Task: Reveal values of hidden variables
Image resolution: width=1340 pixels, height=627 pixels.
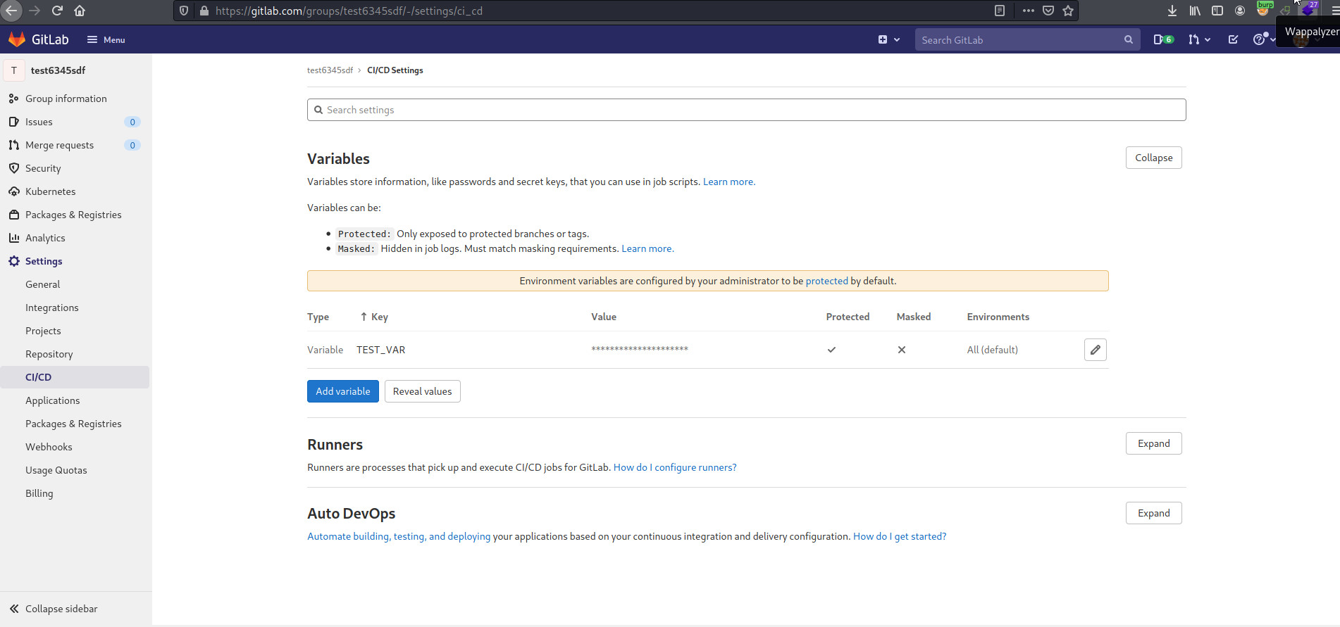Action: [x=422, y=391]
